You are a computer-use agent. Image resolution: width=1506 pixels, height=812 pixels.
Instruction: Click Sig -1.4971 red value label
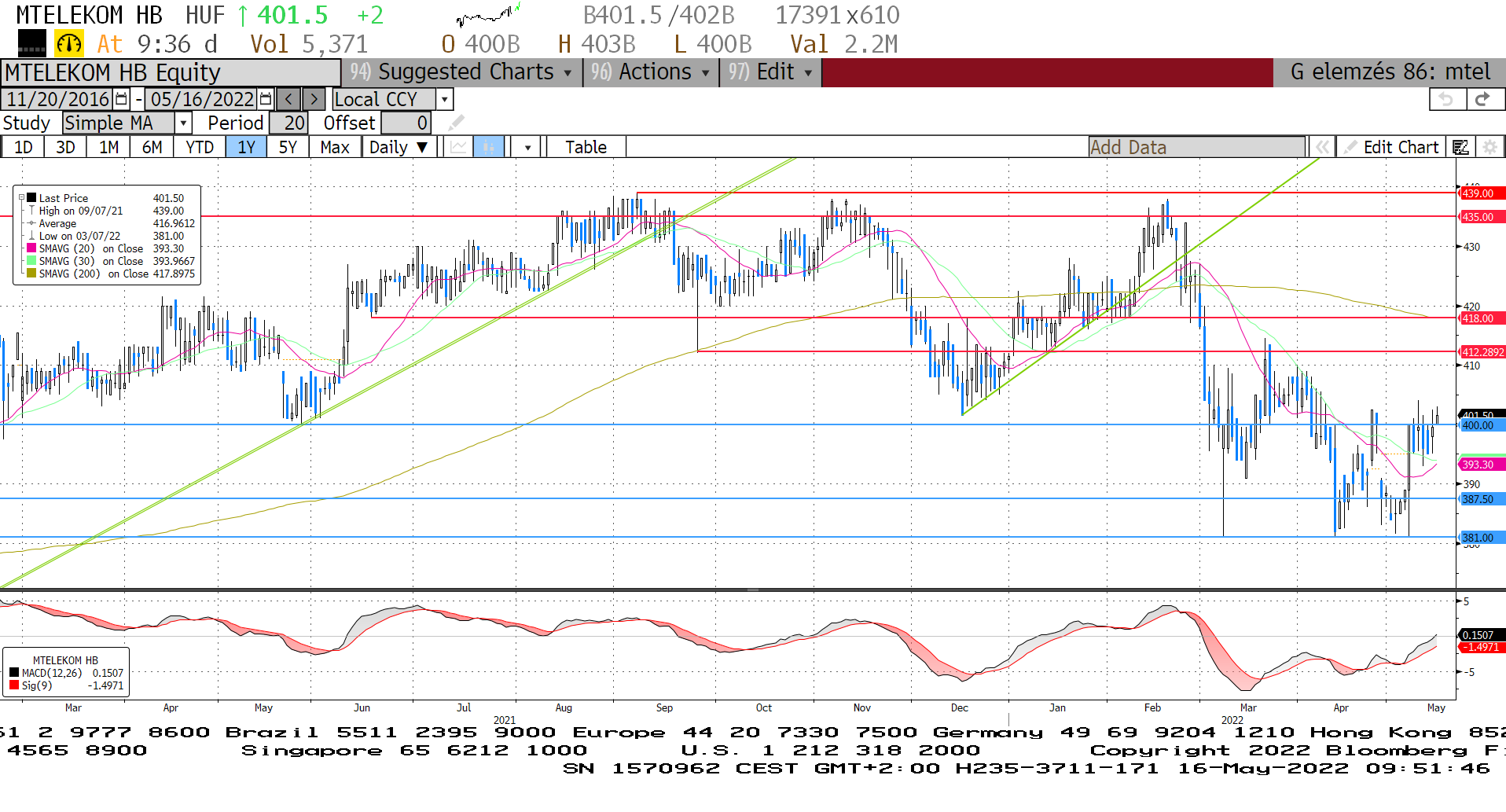pos(1481,648)
